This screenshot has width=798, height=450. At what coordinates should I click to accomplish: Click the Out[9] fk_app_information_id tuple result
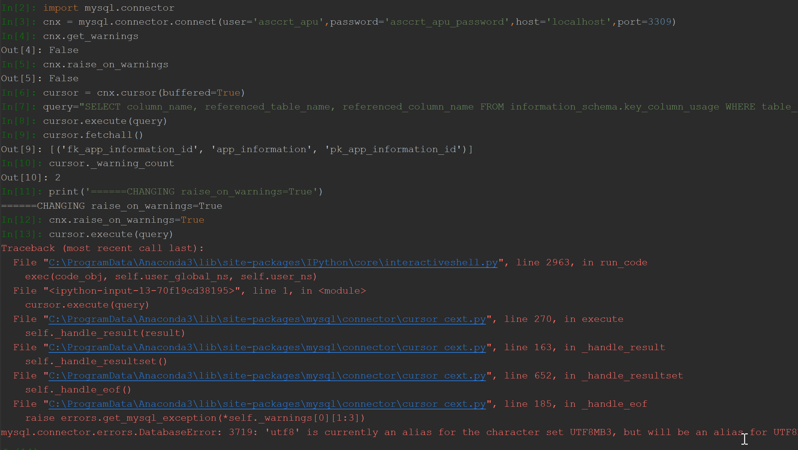[261, 149]
